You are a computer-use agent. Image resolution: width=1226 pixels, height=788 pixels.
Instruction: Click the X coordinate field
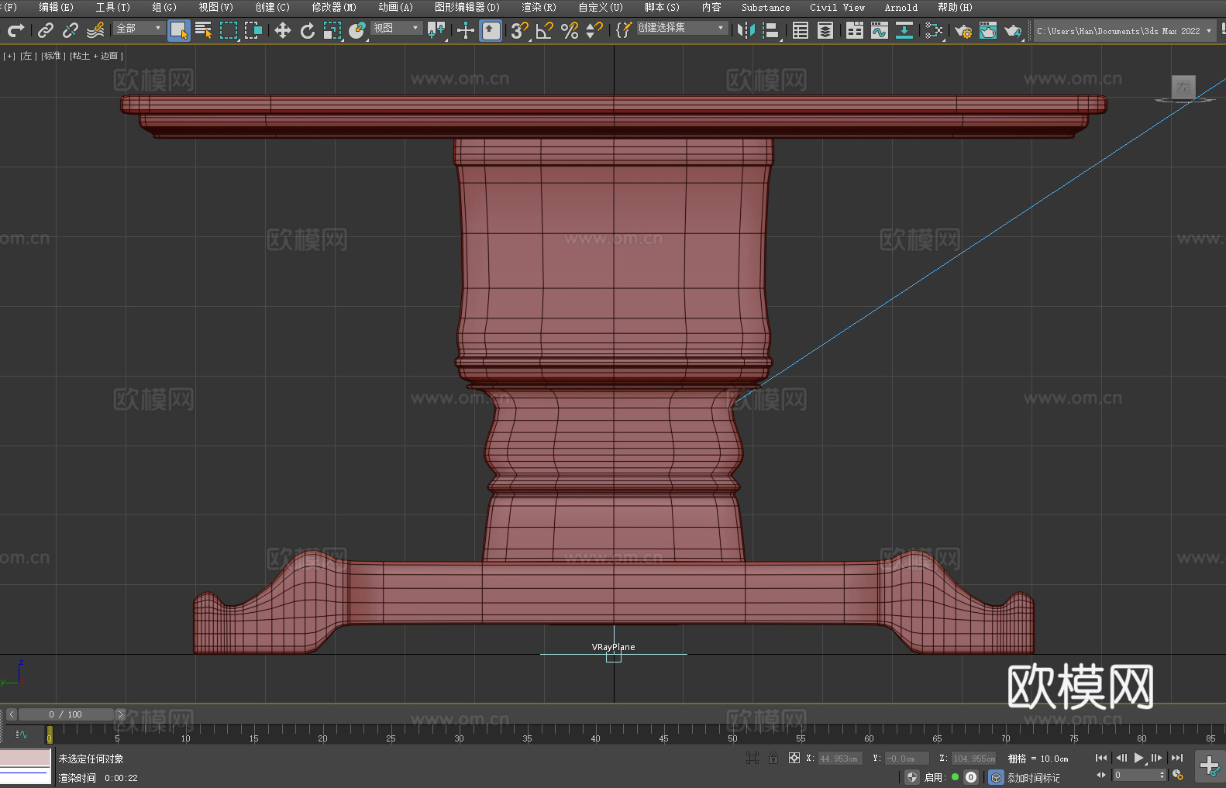[x=840, y=759]
